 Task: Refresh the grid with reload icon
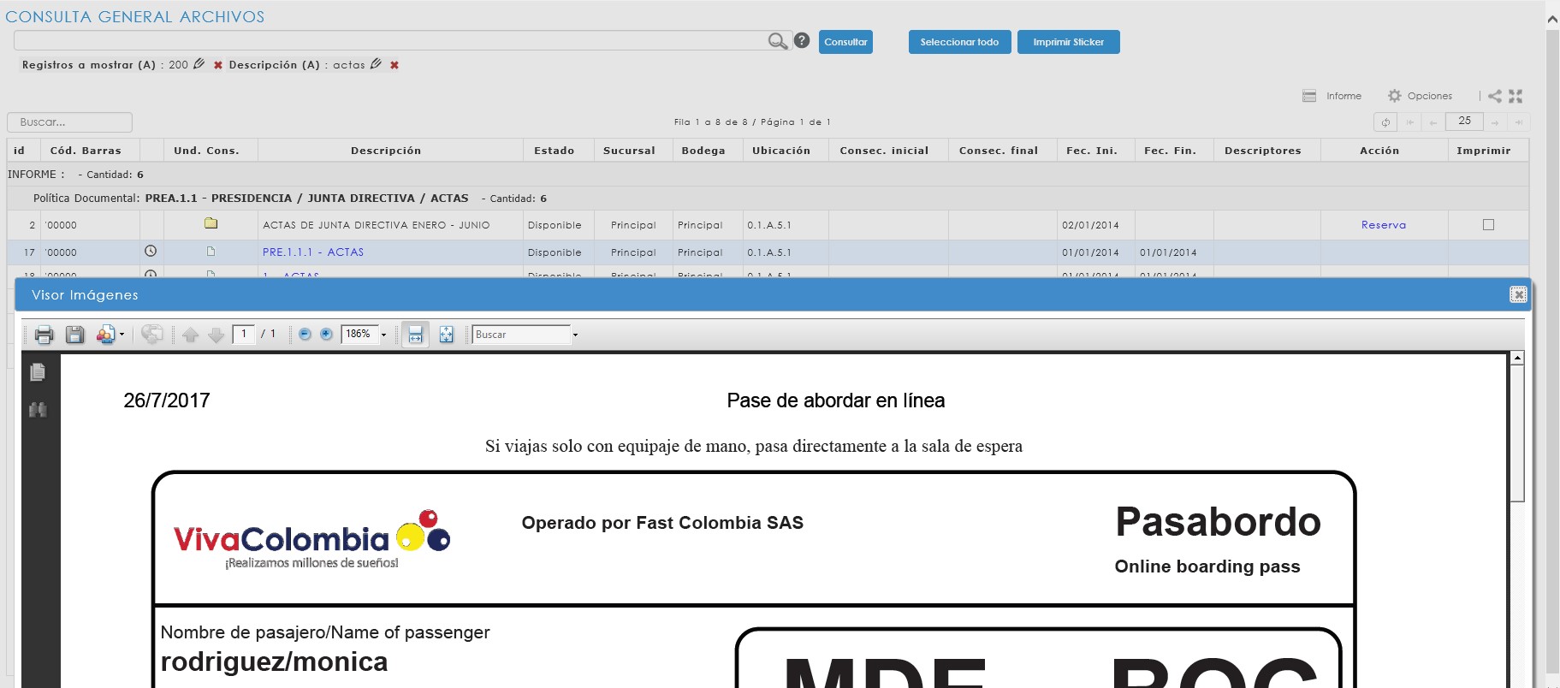(x=1385, y=122)
